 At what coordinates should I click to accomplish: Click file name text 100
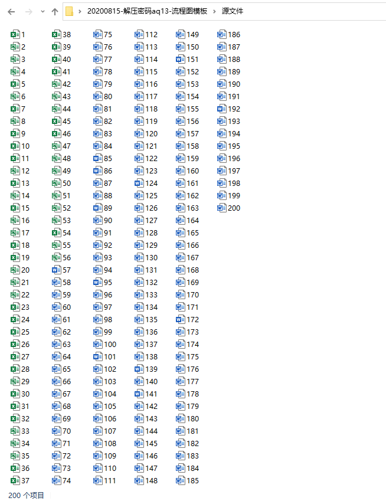pyautogui.click(x=110, y=345)
